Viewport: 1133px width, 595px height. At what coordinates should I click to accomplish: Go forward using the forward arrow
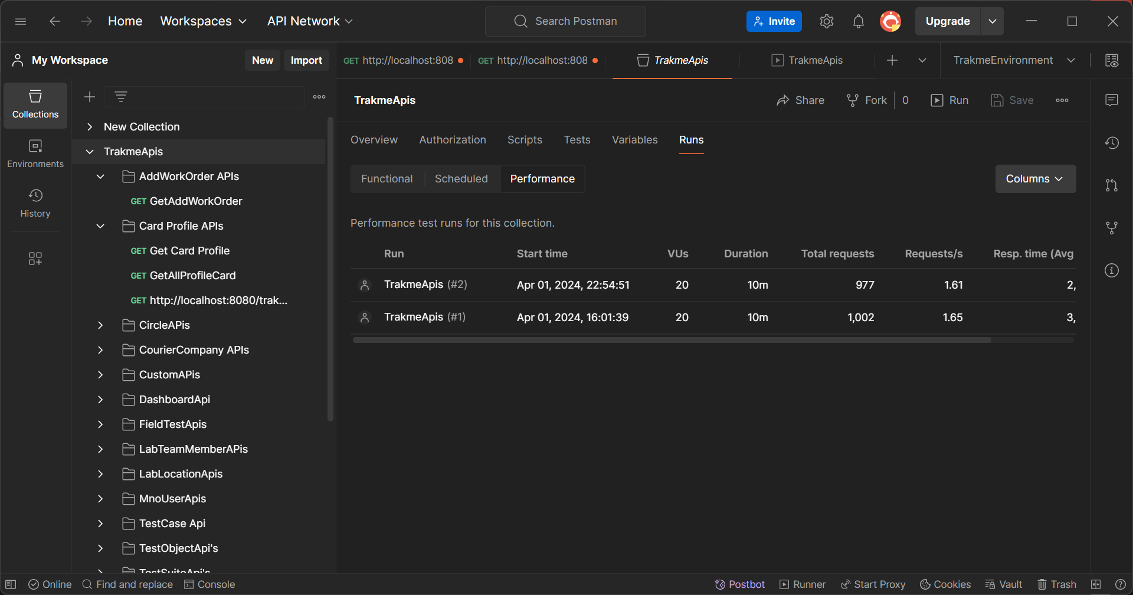tap(87, 21)
